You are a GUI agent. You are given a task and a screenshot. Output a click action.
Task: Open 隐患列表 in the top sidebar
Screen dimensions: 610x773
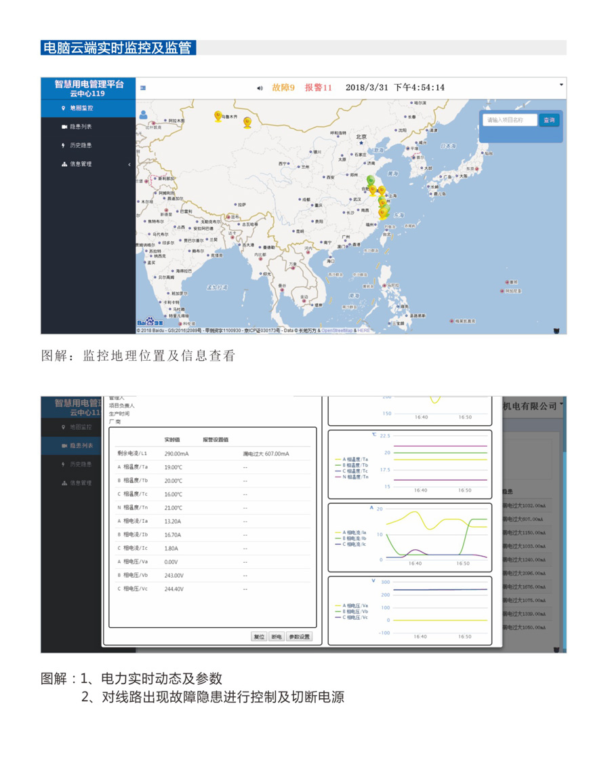tap(82, 127)
